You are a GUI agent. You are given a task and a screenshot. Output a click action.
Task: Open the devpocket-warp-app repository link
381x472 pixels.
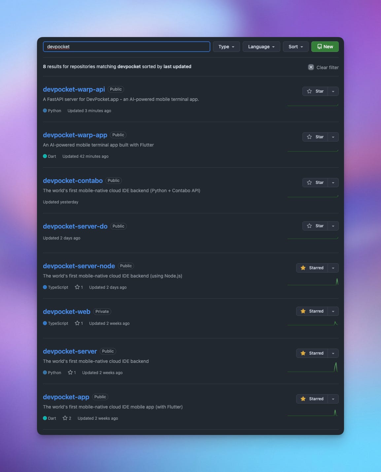[x=75, y=135]
